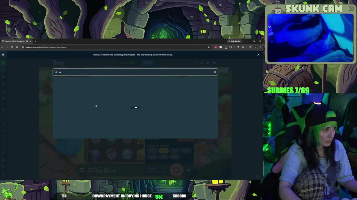
Task: Dismiss the Iconic21 Games unavailable banner
Action: (258, 54)
